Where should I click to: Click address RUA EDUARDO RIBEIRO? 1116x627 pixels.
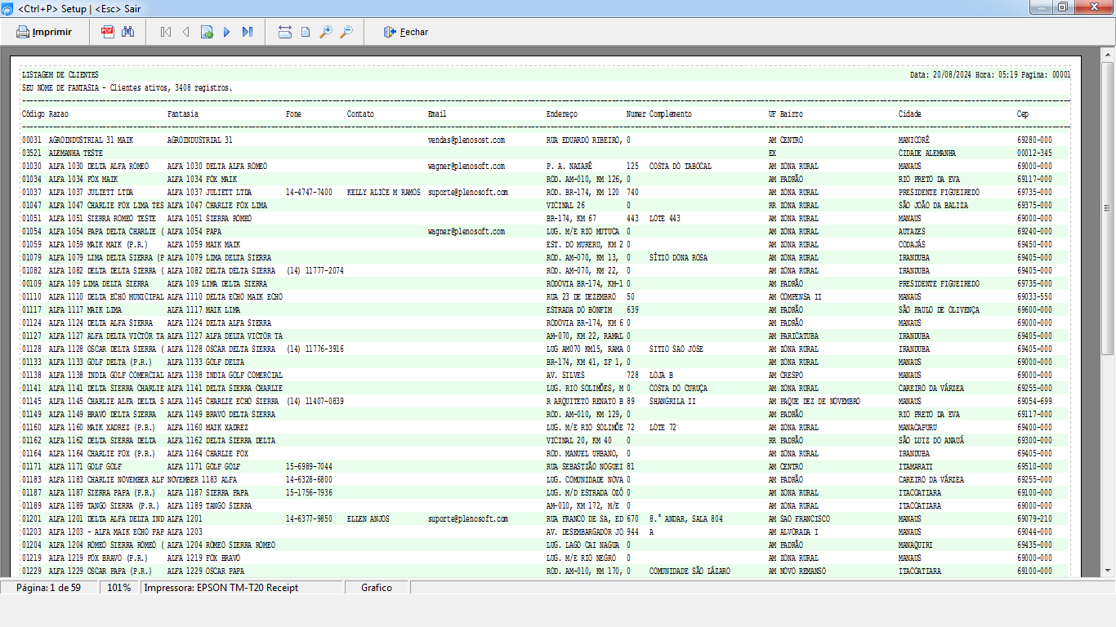(585, 140)
